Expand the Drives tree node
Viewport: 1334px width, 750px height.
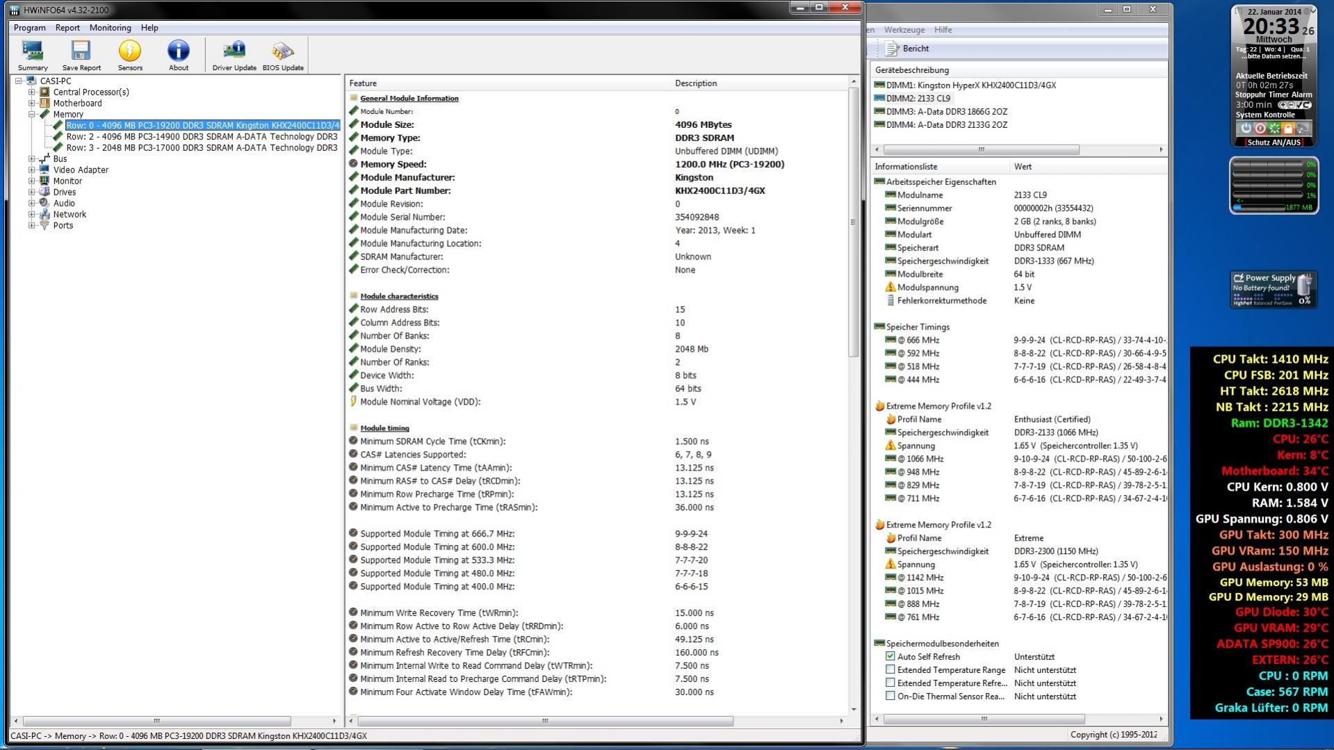point(31,192)
